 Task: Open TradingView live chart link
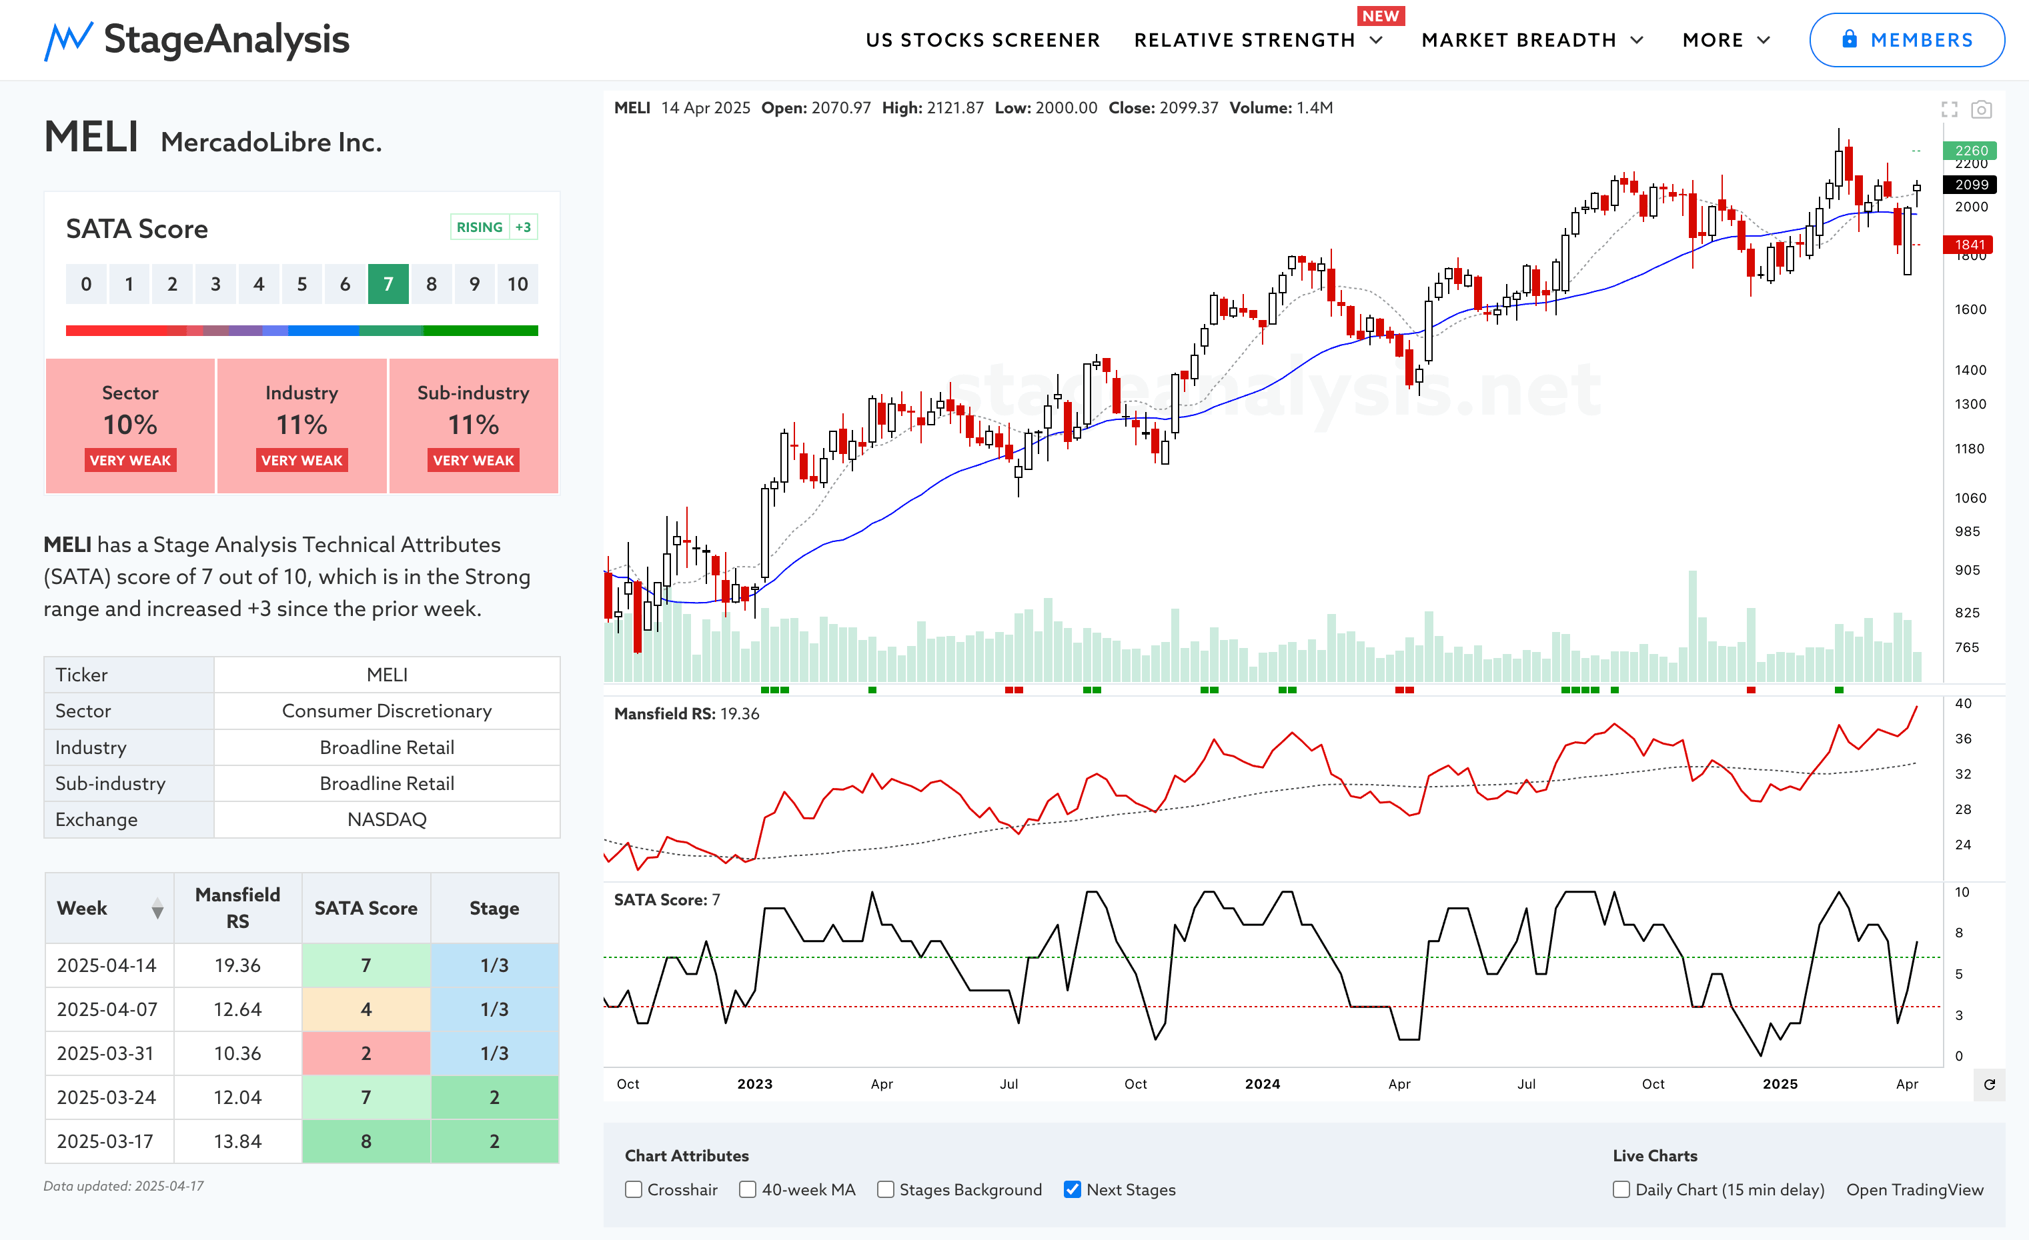click(1914, 1190)
